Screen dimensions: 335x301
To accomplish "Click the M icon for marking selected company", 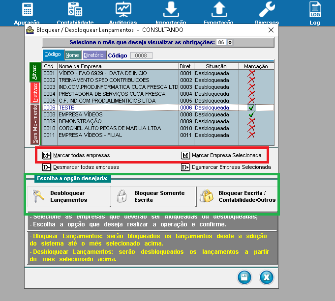I will (x=185, y=156).
